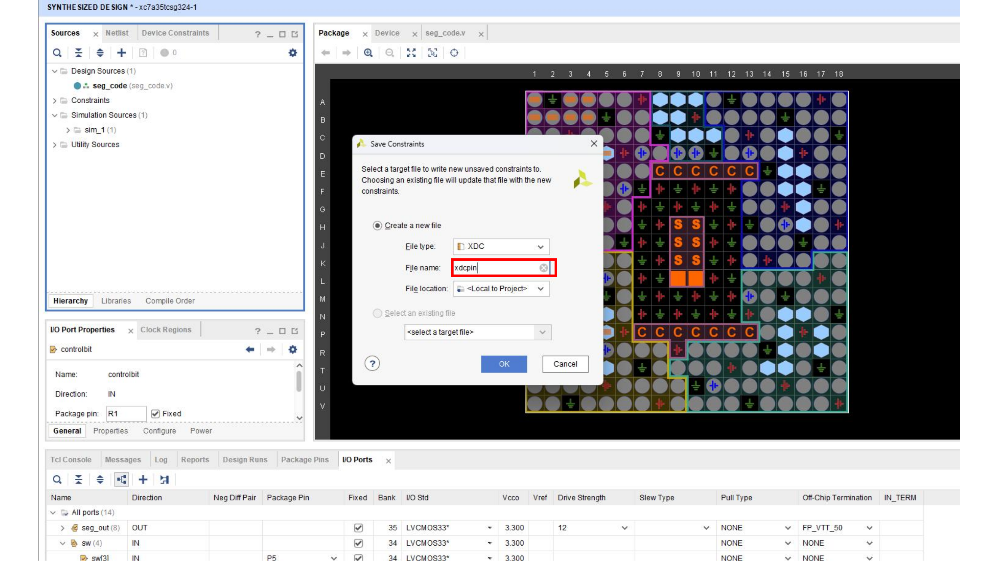
Task: Clear the File name field using X icon
Action: (x=544, y=268)
